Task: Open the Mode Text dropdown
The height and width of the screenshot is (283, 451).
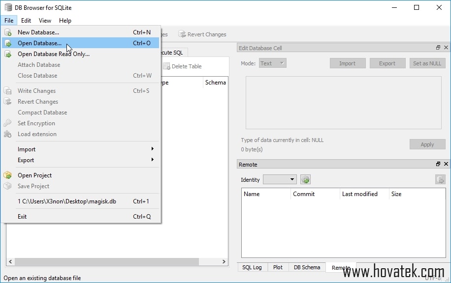Action: tap(273, 63)
